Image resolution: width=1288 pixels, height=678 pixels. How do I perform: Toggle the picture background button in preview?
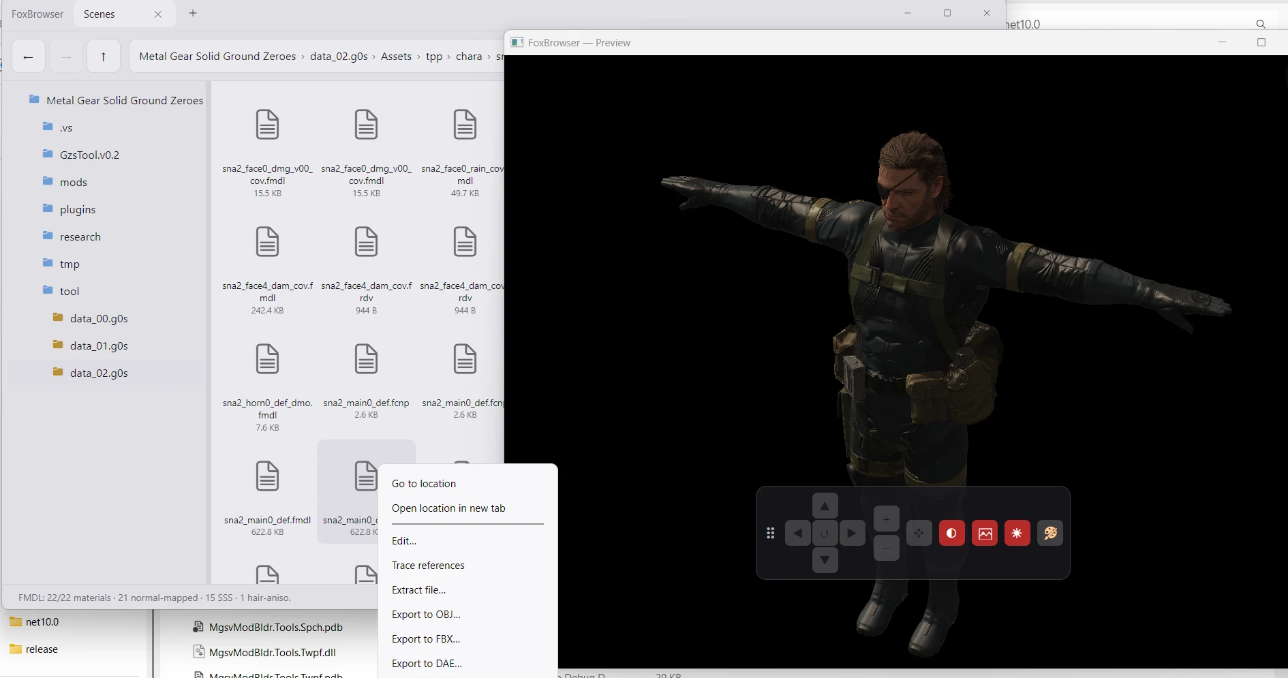(x=985, y=533)
